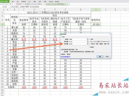Click the name box showing LOOKUP
The width and height of the screenshot is (129, 96).
5,7
